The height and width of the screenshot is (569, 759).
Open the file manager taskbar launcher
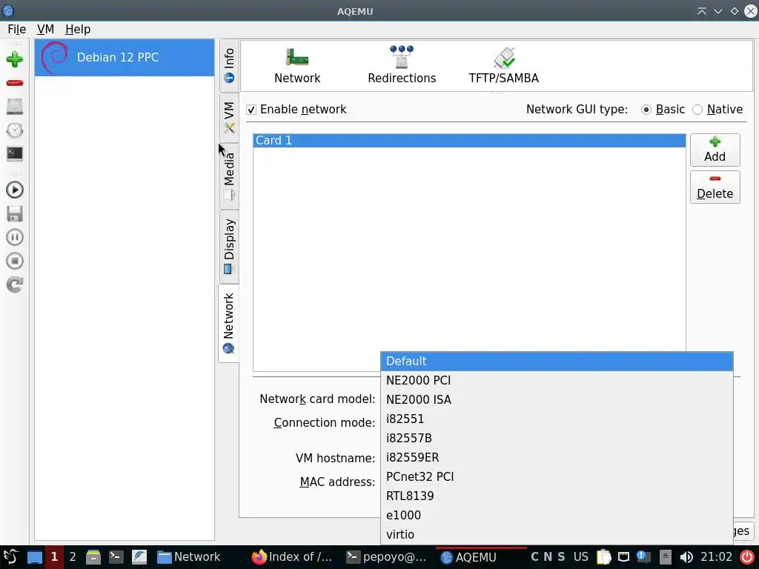pos(93,557)
